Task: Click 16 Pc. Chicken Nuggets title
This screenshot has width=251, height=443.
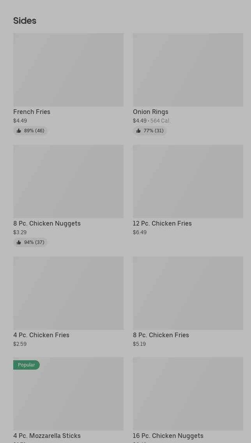Action: (168, 436)
